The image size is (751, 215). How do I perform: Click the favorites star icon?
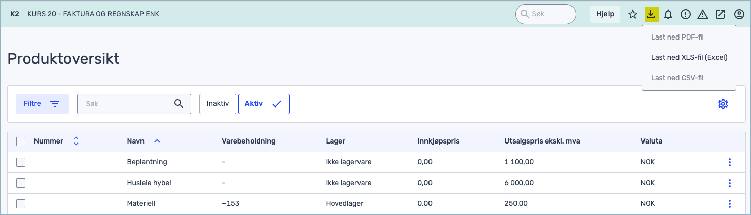click(x=633, y=14)
